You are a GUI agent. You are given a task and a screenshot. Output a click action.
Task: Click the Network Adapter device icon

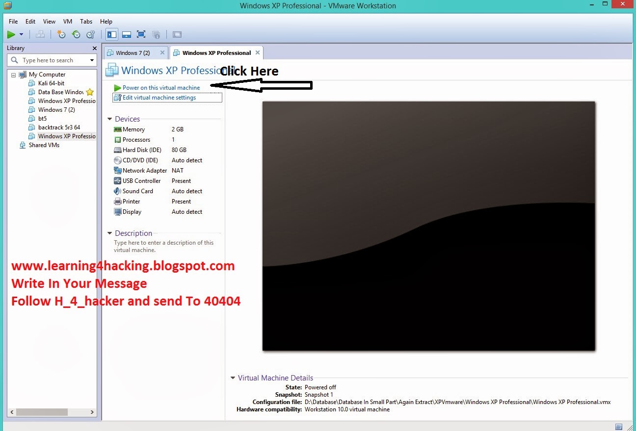pyautogui.click(x=117, y=171)
